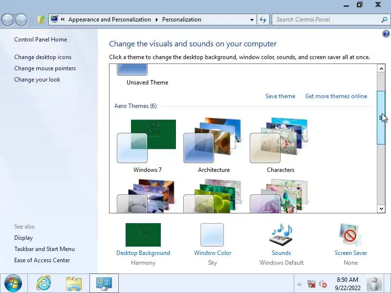Click the theme list scroll down arrow

point(381,209)
